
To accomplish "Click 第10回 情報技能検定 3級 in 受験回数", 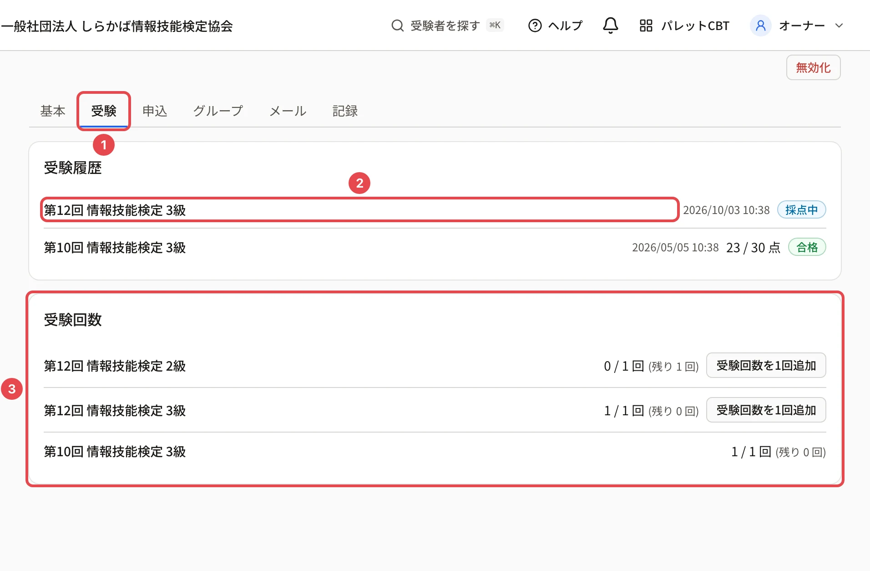I will [115, 451].
